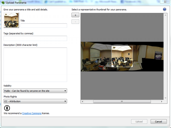This screenshot has height=128, width=171.
Task: Focus the Tags input field
Action: click(x=35, y=38)
